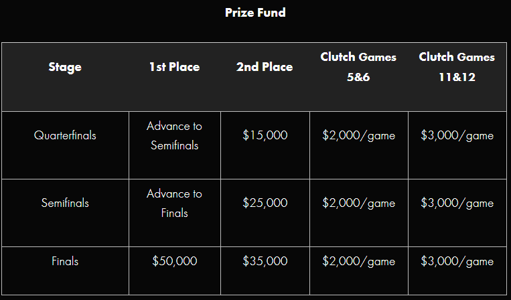Click the Advance to Semifinals cell
Viewport: 511px width, 300px height.
coord(174,135)
